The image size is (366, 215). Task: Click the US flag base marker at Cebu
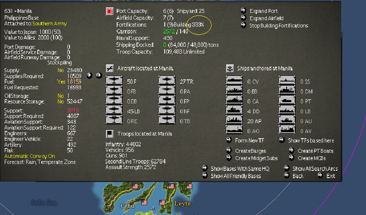[x=144, y=203]
